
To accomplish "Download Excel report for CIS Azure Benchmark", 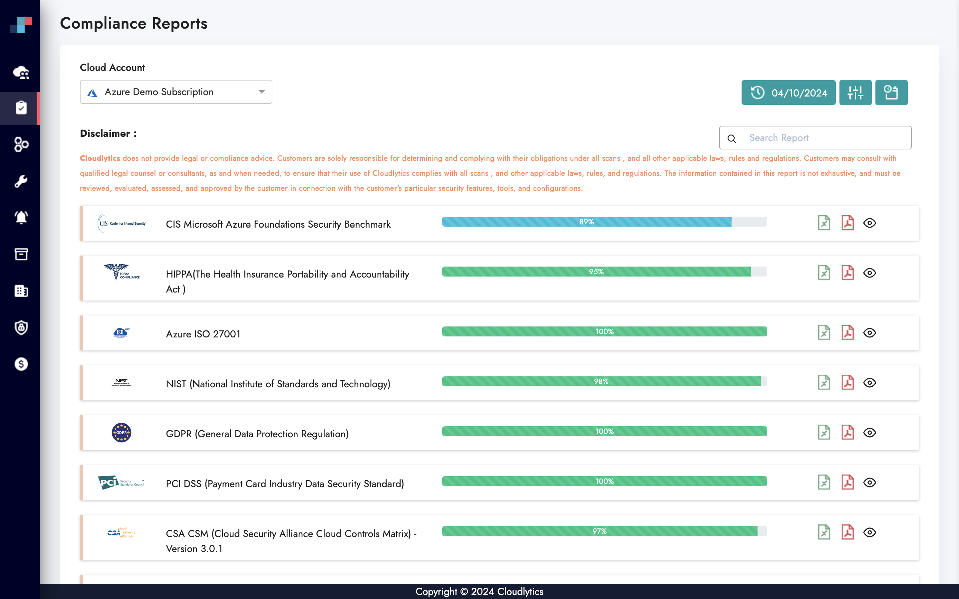I will [x=824, y=223].
